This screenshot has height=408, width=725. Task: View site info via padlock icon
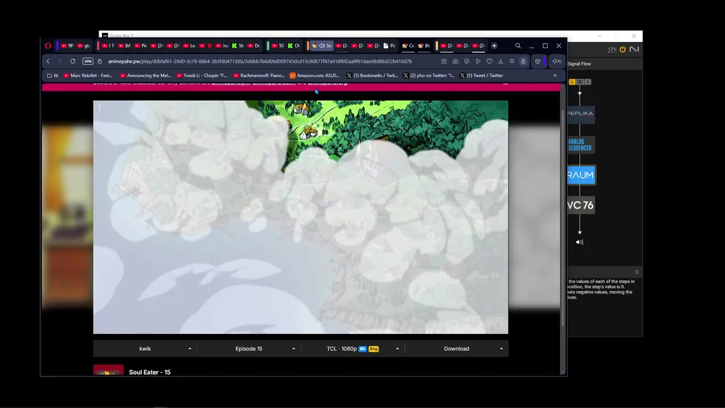(x=100, y=61)
